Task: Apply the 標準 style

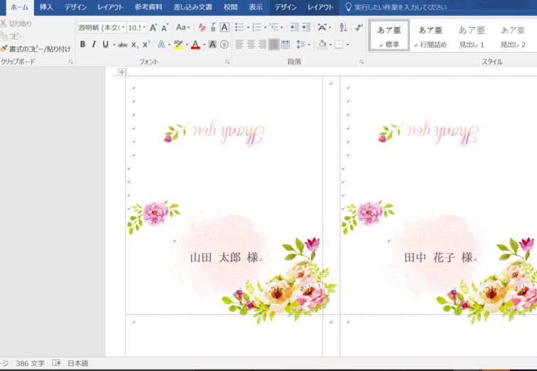Action: [x=389, y=36]
